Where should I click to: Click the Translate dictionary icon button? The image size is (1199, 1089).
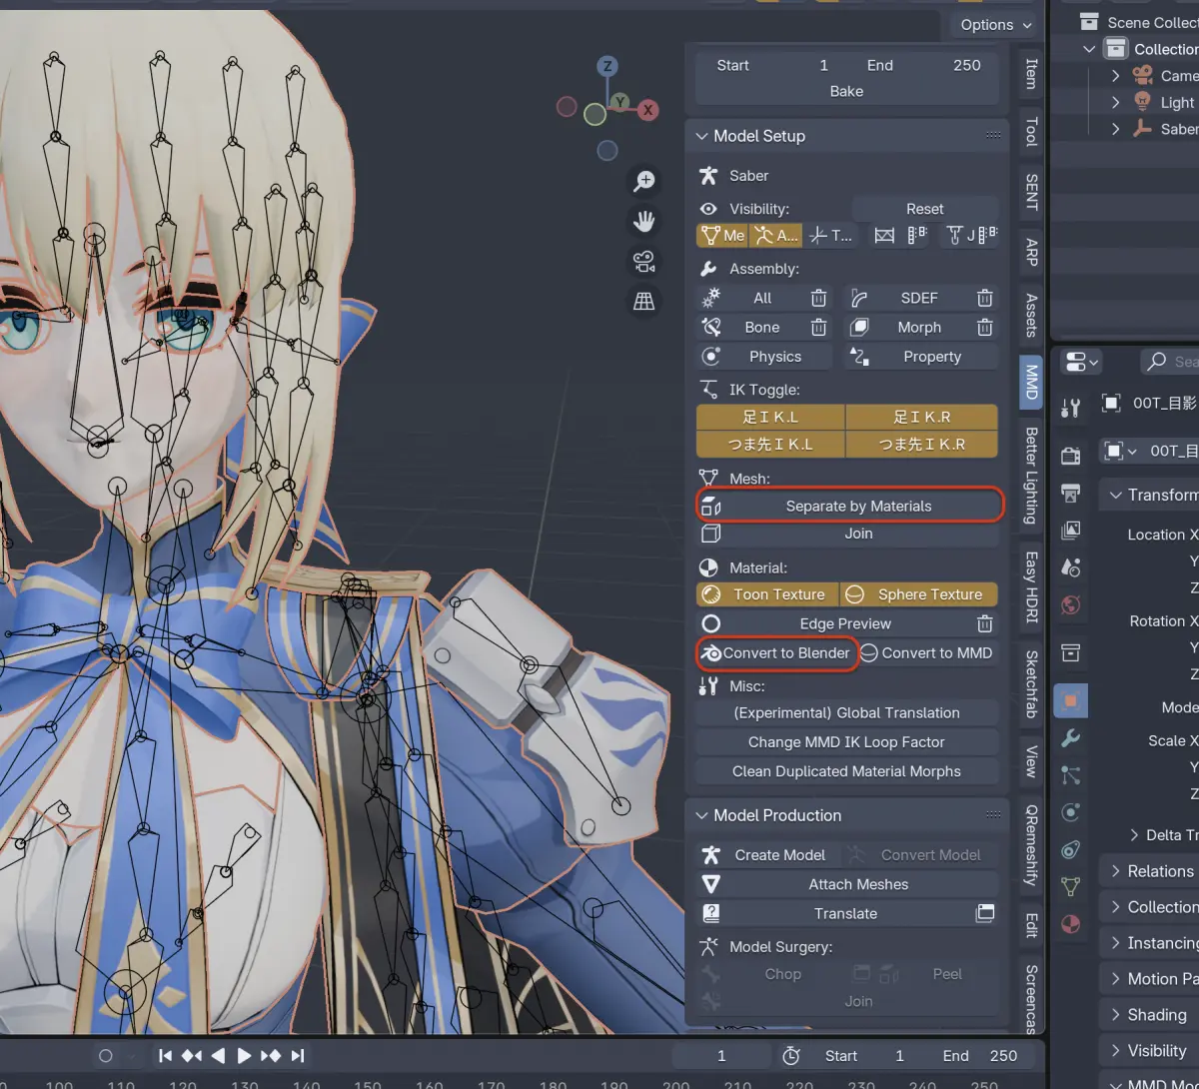pos(984,913)
